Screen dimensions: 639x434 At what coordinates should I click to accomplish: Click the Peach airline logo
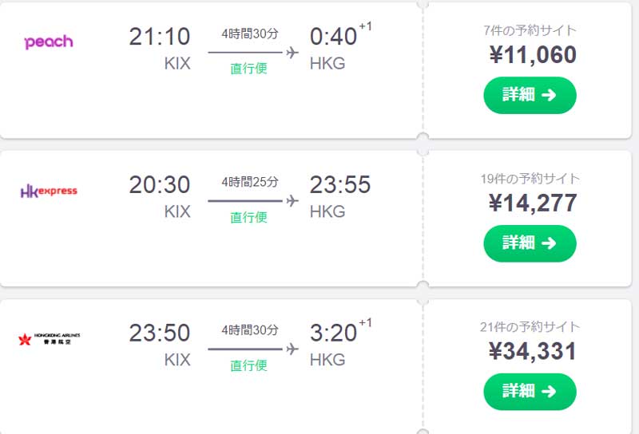pos(49,41)
